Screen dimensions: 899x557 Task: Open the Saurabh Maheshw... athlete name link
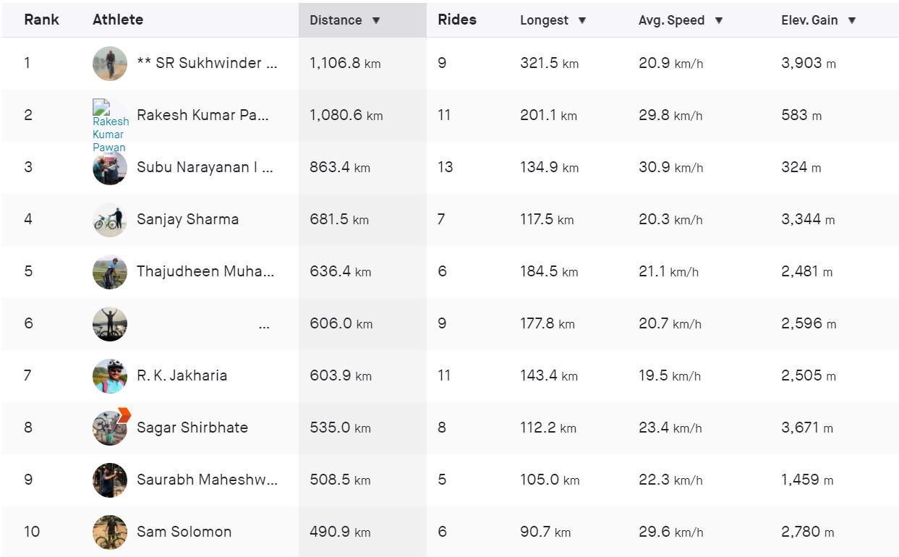(207, 480)
